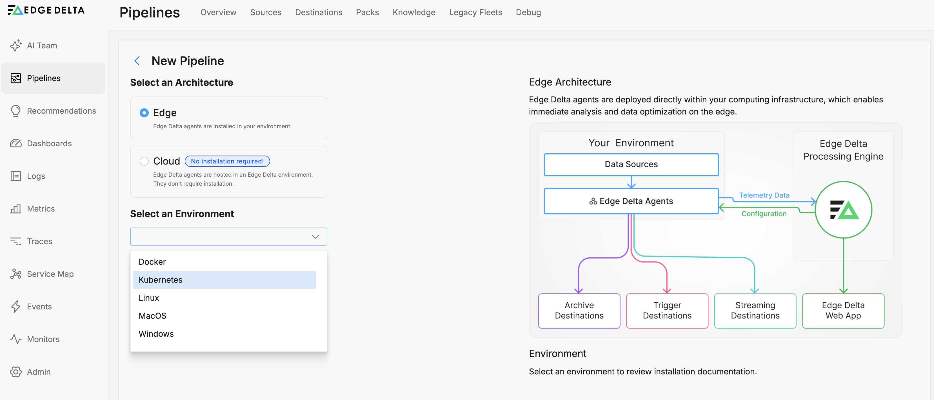Select the Cloud architecture radio button
This screenshot has width=934, height=400.
[x=144, y=161]
